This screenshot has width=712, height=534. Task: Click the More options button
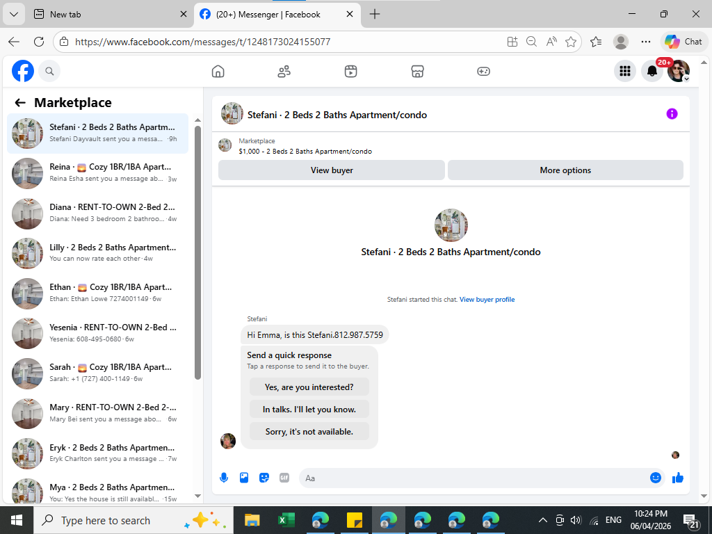click(565, 170)
